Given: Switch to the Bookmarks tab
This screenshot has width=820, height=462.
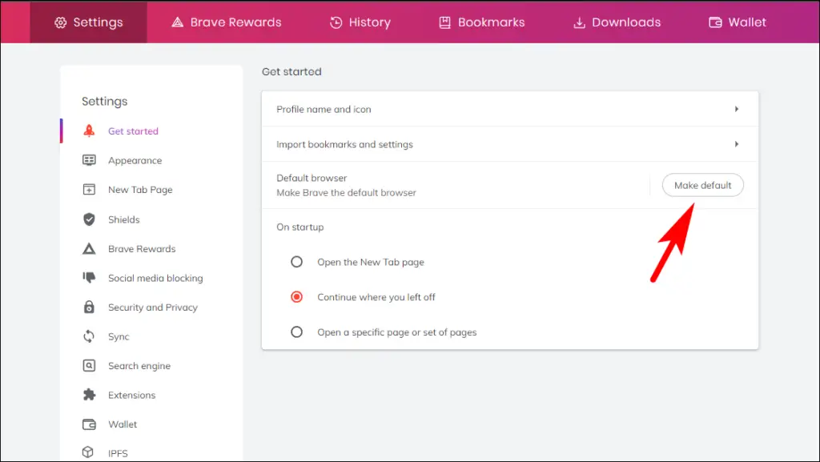Looking at the screenshot, I should click(481, 22).
